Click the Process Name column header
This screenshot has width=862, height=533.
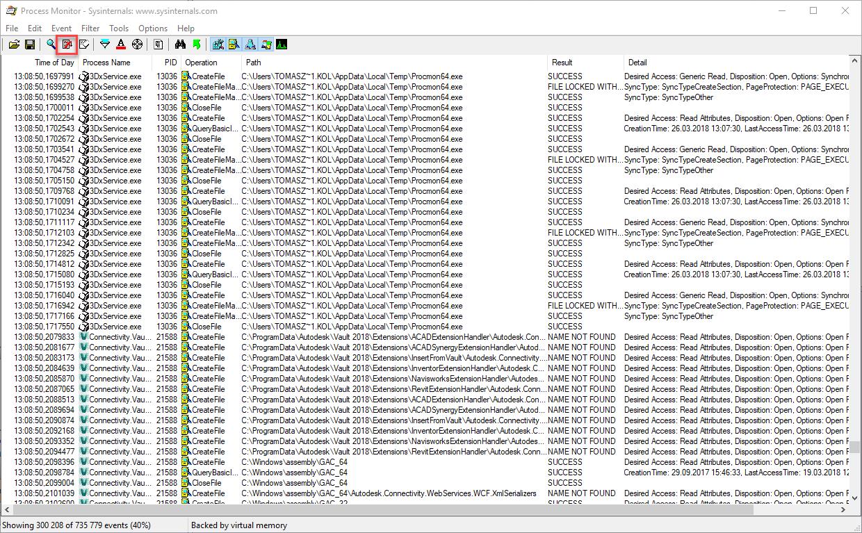[x=106, y=63]
